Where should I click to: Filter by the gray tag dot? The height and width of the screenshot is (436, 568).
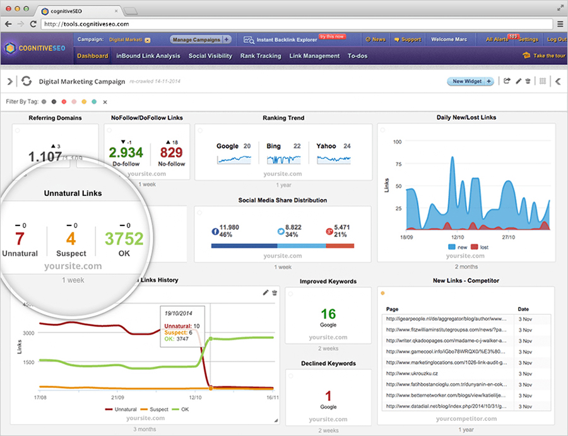click(x=44, y=102)
